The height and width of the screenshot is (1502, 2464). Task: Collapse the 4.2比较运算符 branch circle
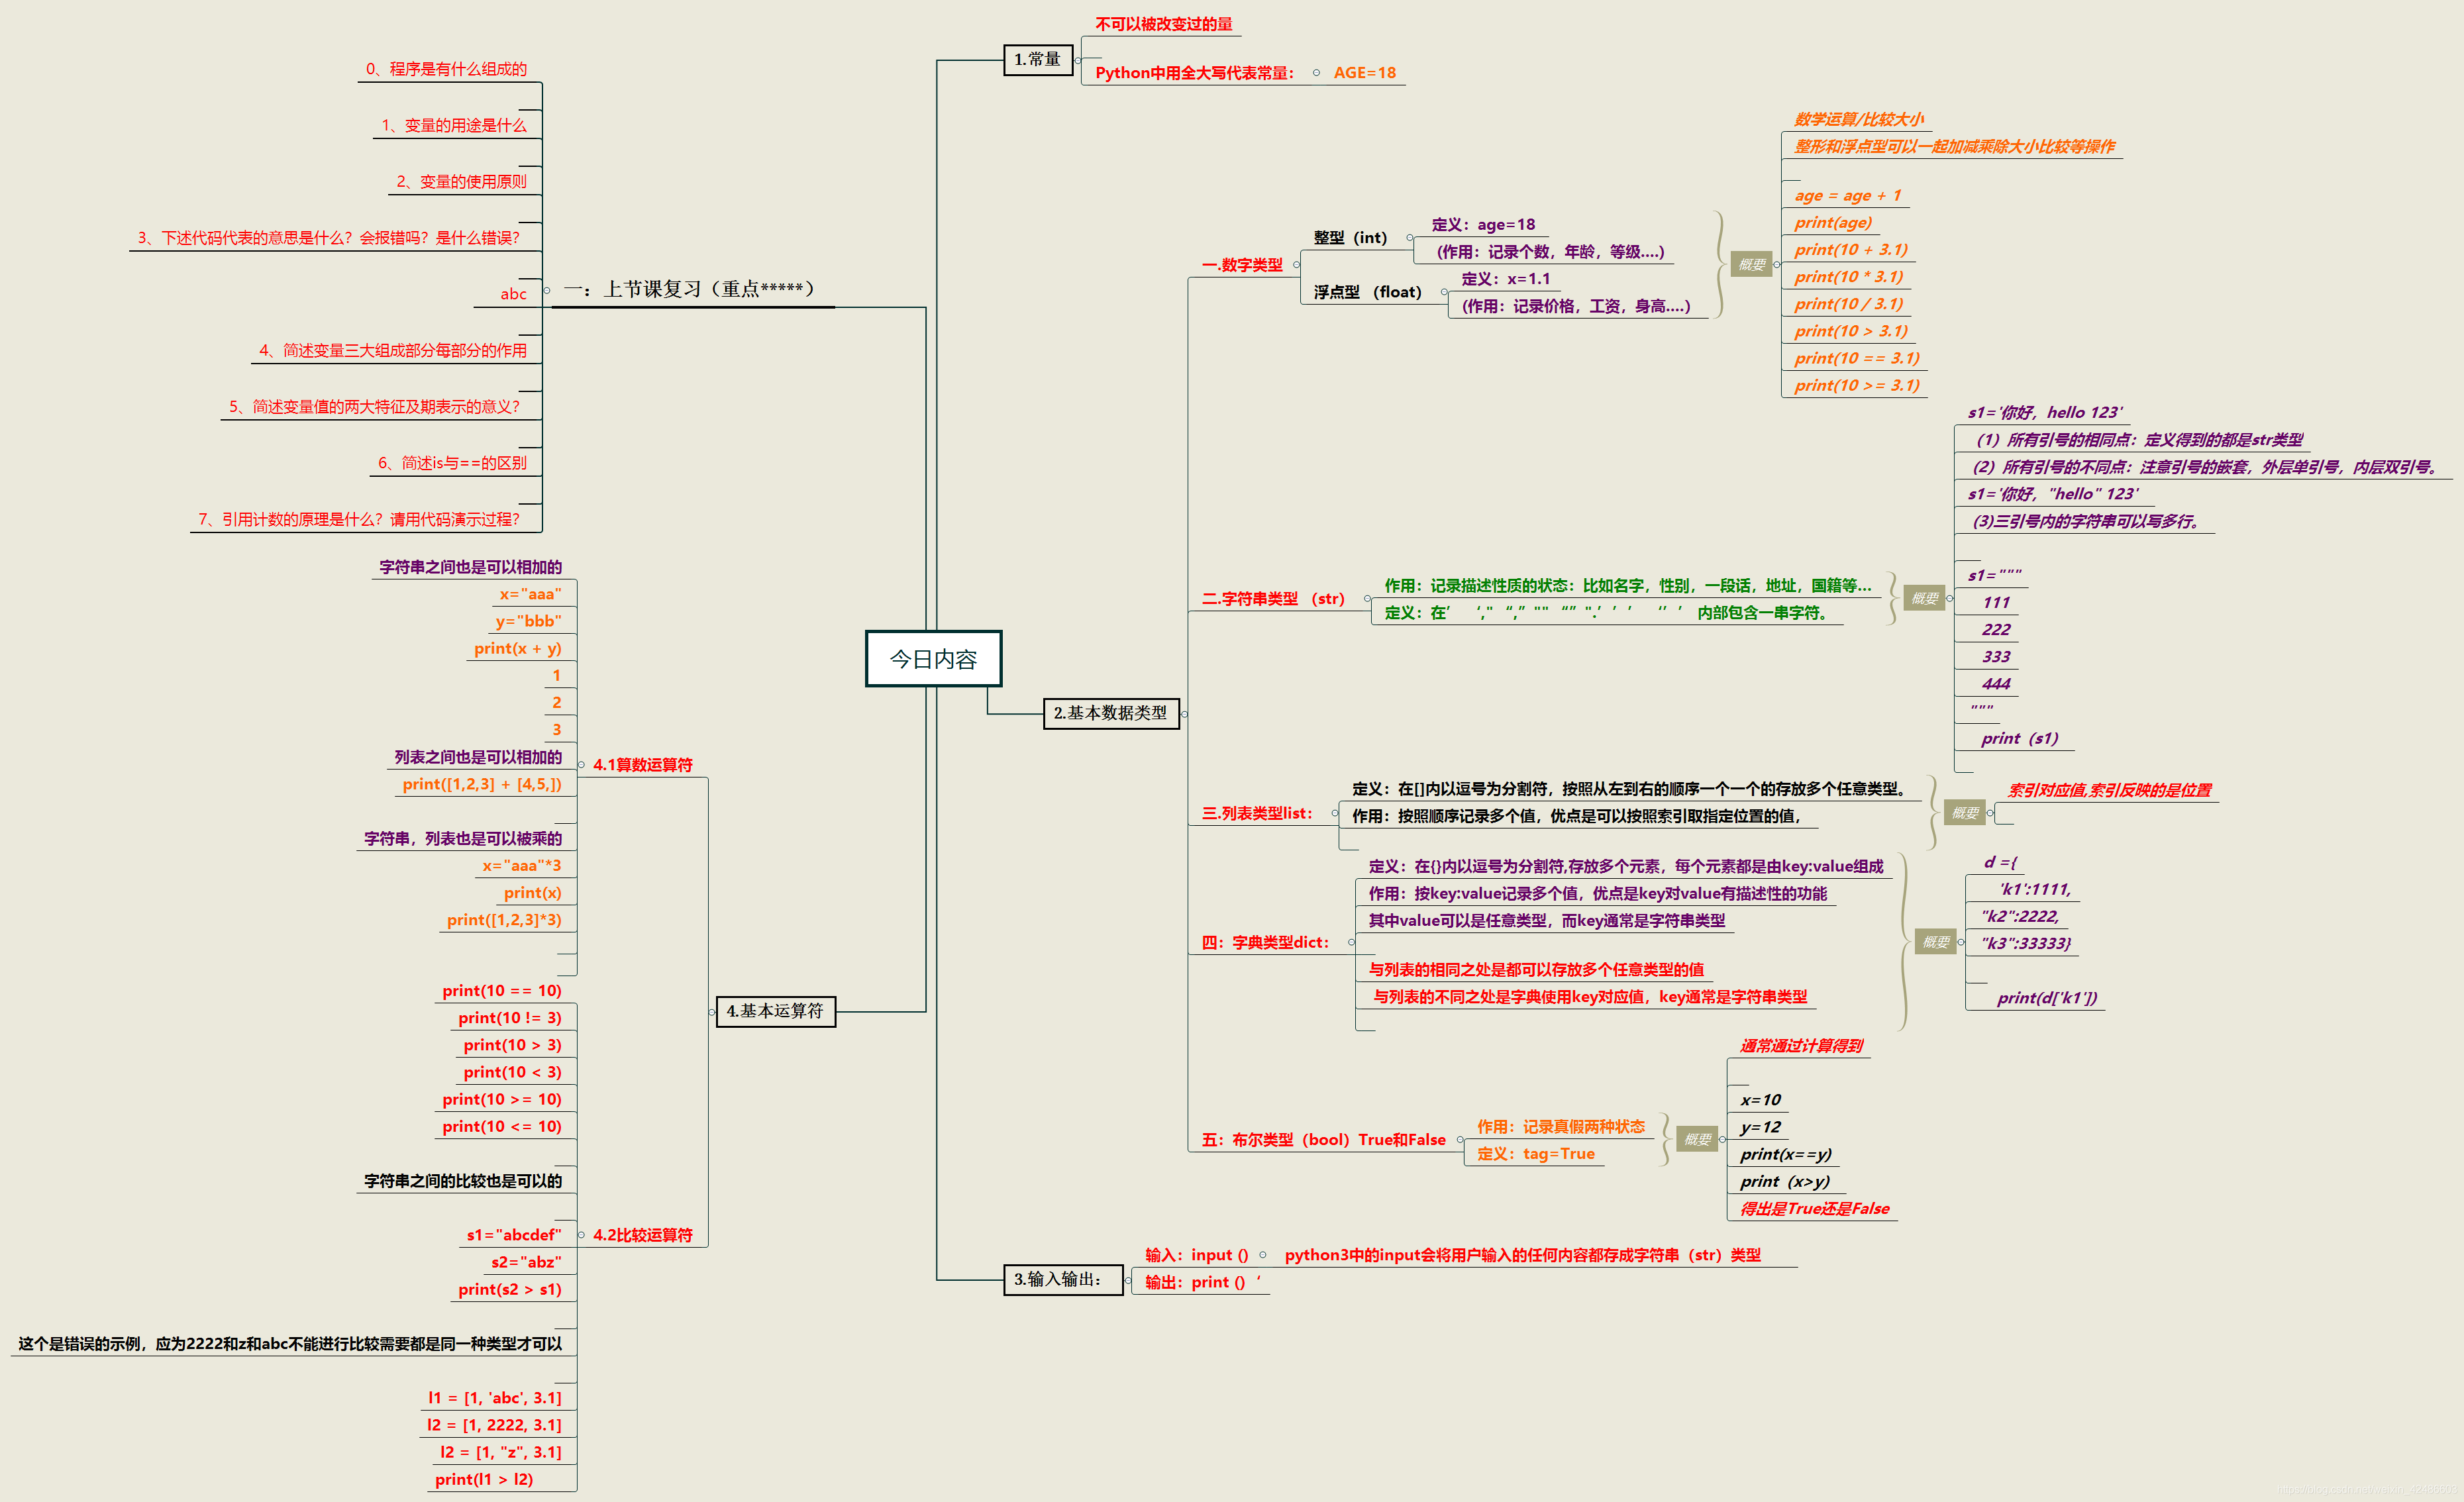(581, 1235)
